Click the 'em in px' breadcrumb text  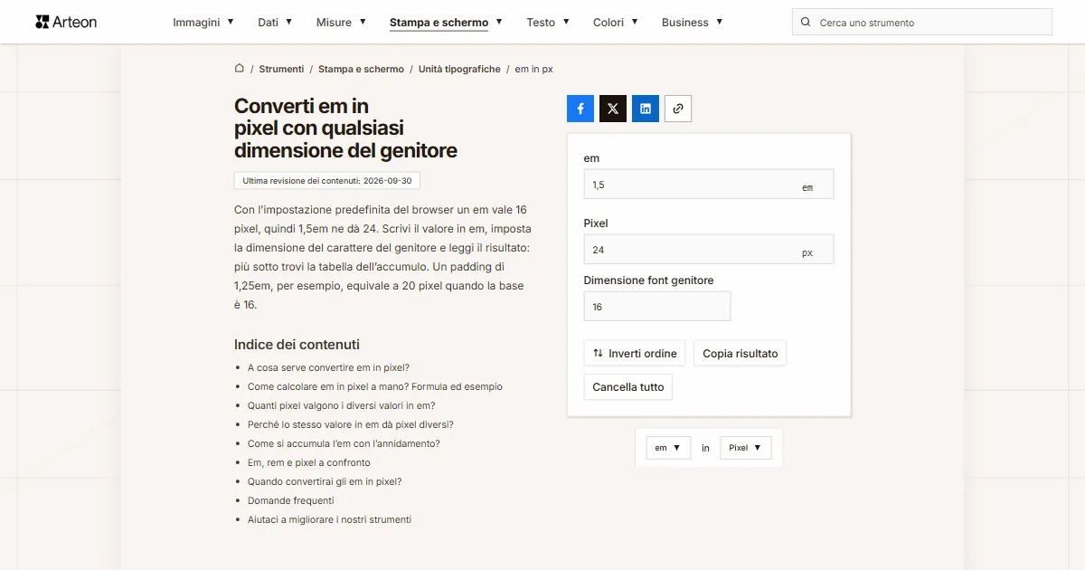(534, 69)
